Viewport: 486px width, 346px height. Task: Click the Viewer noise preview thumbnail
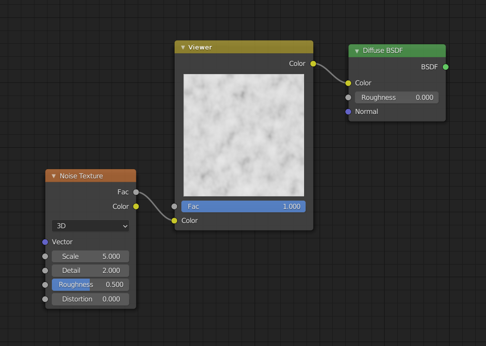243,135
